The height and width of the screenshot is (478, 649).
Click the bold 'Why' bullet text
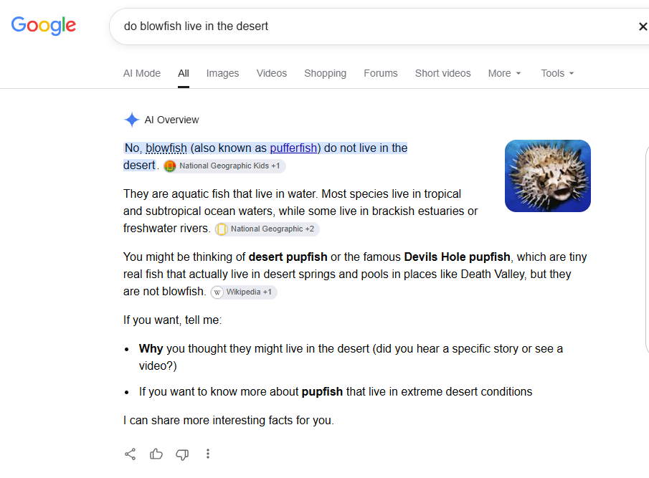(151, 348)
